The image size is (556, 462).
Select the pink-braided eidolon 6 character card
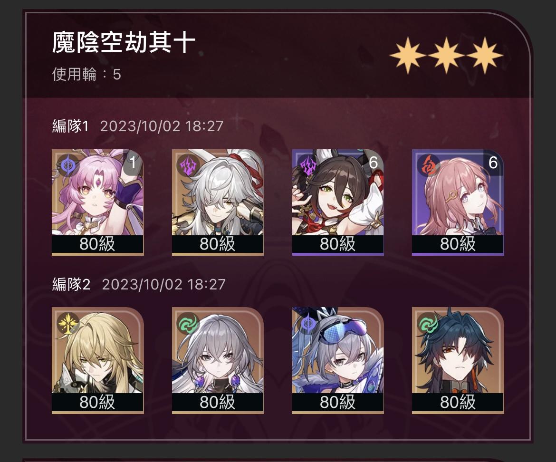pyautogui.click(x=458, y=202)
